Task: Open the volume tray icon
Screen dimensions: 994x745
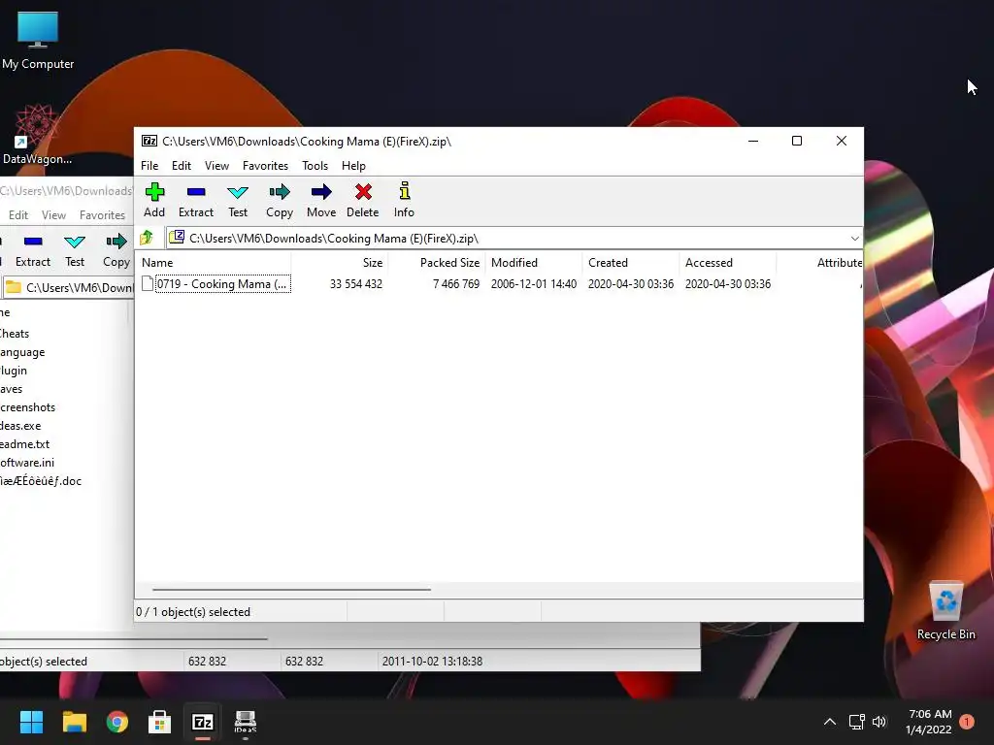Action: point(879,722)
